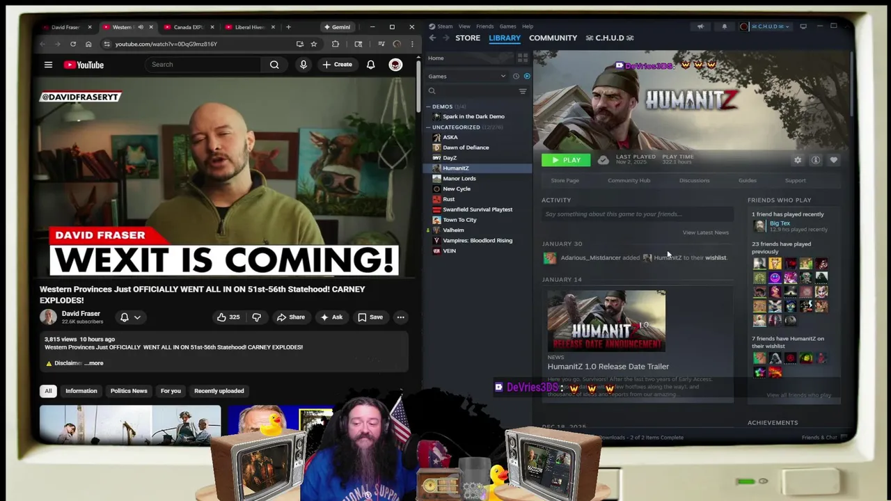The image size is (891, 501).
Task: Expand notification options beside the subscribe bell
Action: pyautogui.click(x=137, y=317)
